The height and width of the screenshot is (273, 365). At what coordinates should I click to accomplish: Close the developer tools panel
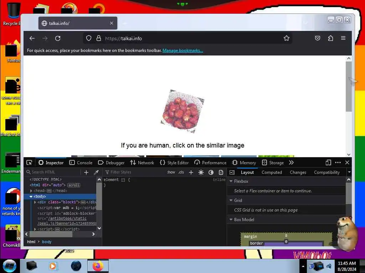click(347, 162)
